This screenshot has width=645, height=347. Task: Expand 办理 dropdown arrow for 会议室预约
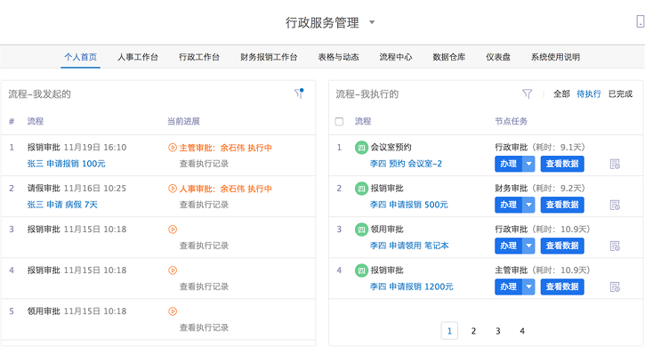[528, 164]
